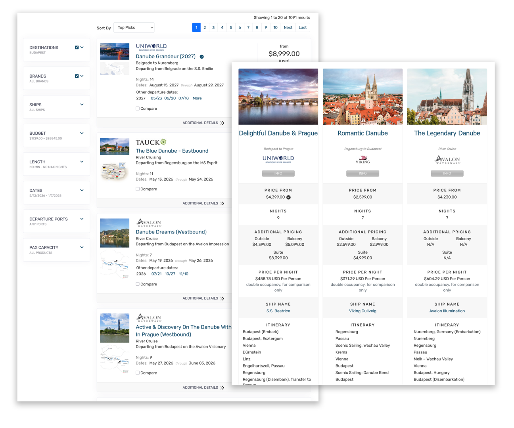Select the 10/27 departure date for Danube Dreams
The width and height of the screenshot is (514, 428).
click(170, 274)
